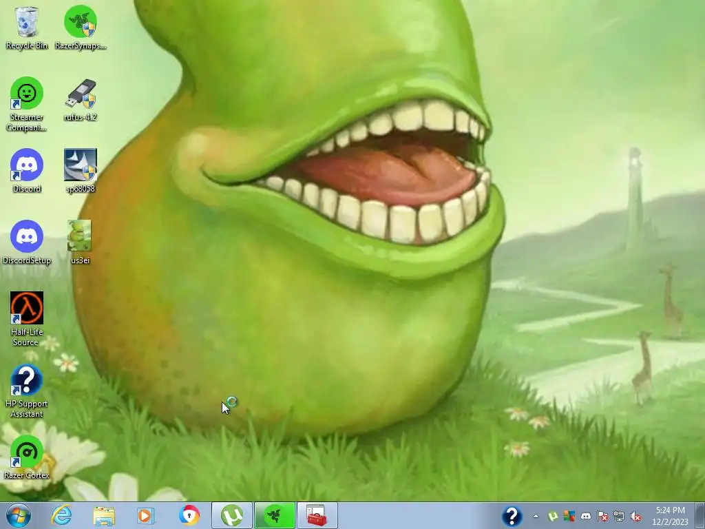Select the Recycle Bin desktop icon
This screenshot has height=529, width=705.
coord(27,27)
